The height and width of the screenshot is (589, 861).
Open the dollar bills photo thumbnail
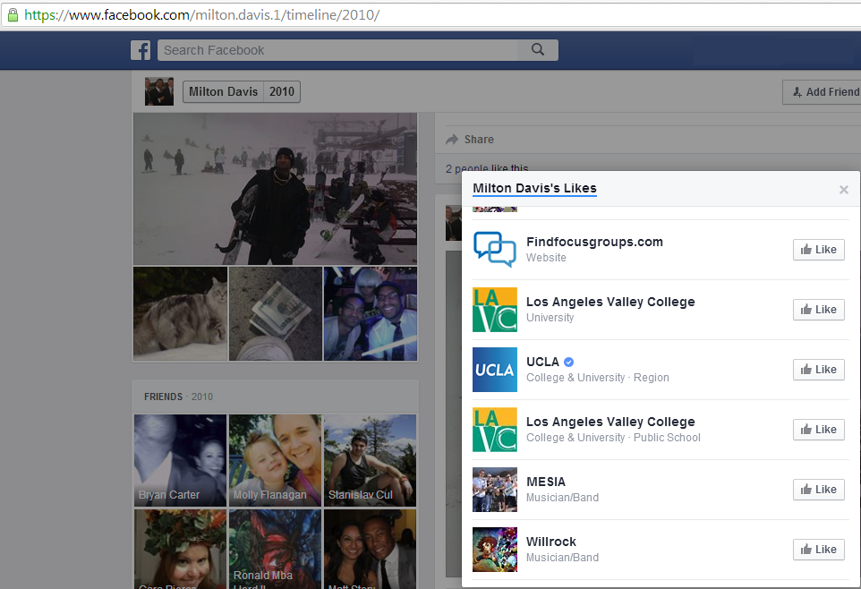(x=276, y=313)
